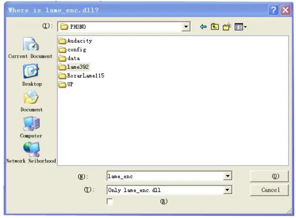Open the view menu icon
The height and width of the screenshot is (218, 296).
[240, 27]
